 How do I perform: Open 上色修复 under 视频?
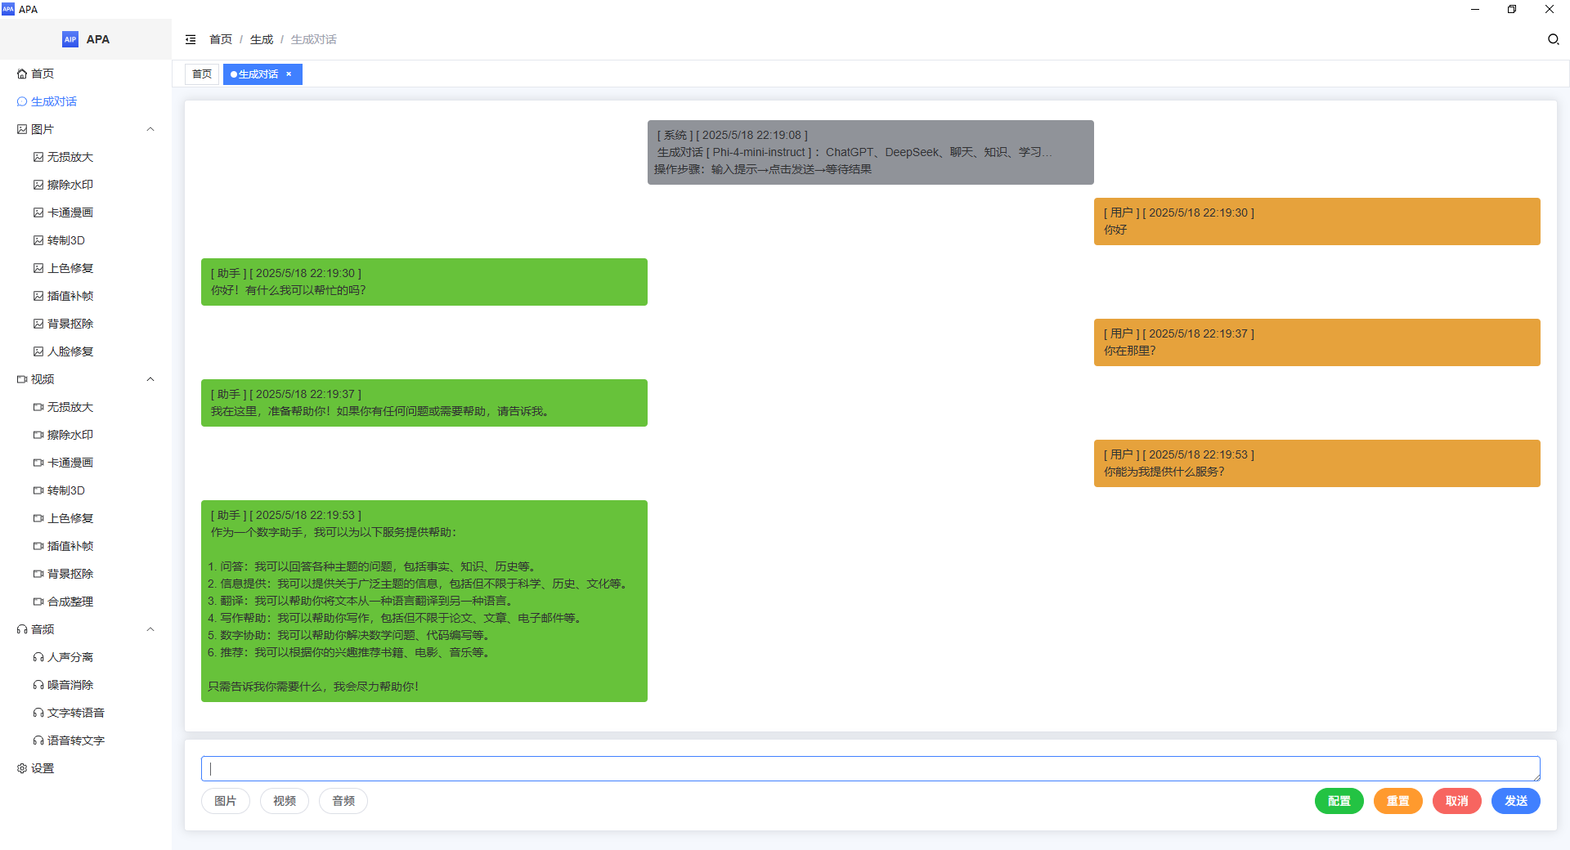click(x=86, y=518)
